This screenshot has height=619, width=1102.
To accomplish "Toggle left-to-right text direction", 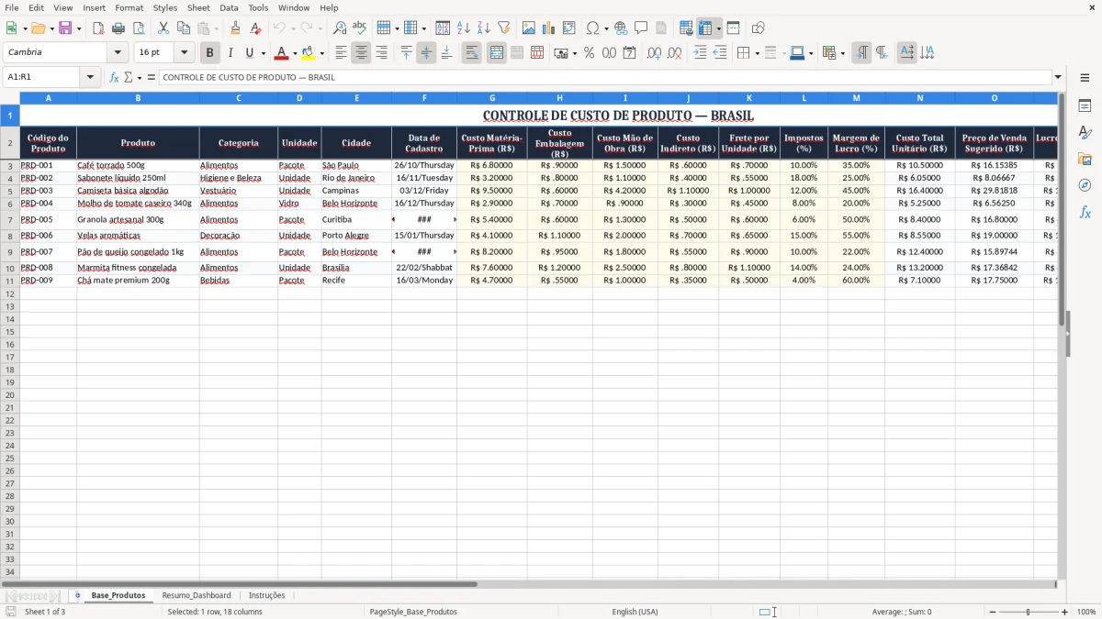I will pos(861,53).
